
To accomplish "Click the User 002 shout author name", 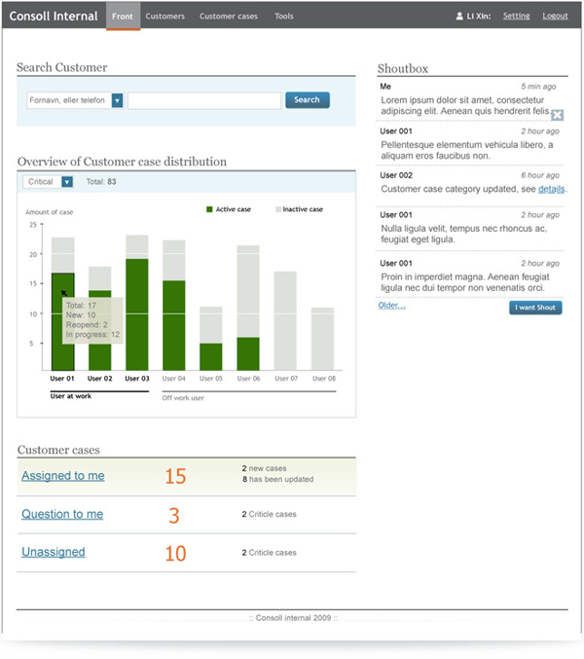I will pyautogui.click(x=396, y=175).
